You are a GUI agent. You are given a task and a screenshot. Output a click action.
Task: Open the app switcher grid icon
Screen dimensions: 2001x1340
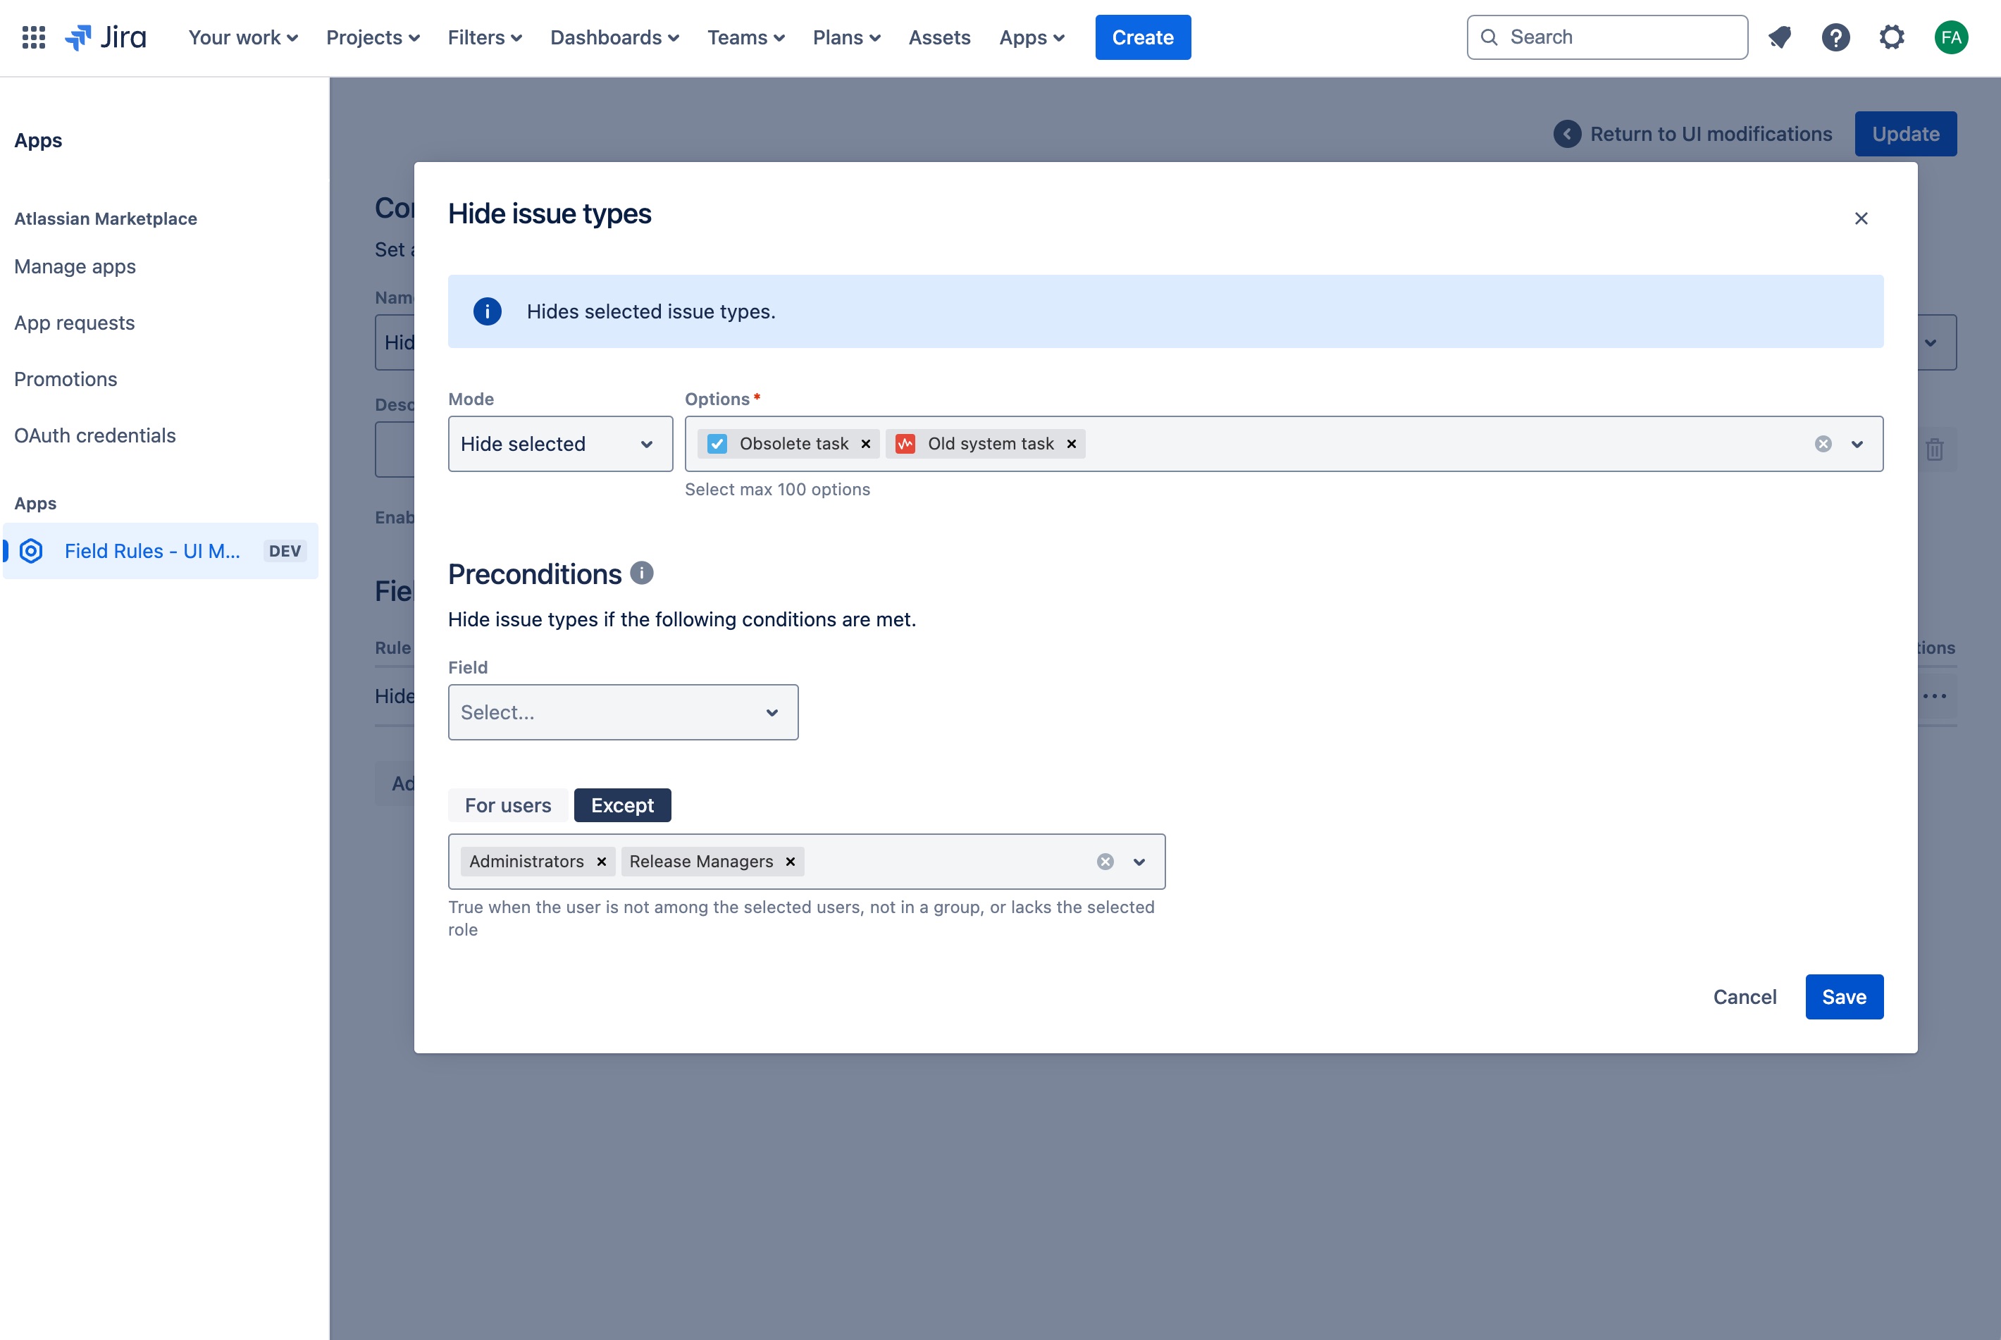click(x=33, y=37)
